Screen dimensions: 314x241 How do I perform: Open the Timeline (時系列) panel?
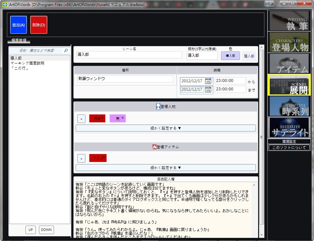[x=289, y=106]
